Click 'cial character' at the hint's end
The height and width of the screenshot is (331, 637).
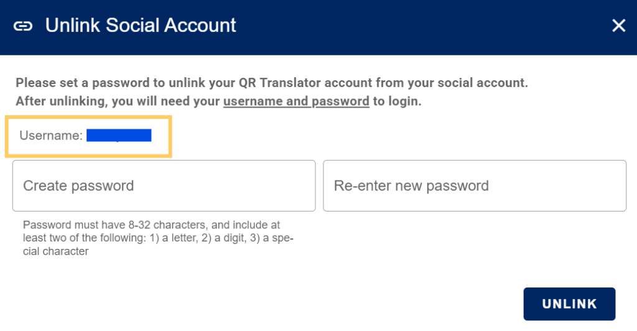coord(56,251)
